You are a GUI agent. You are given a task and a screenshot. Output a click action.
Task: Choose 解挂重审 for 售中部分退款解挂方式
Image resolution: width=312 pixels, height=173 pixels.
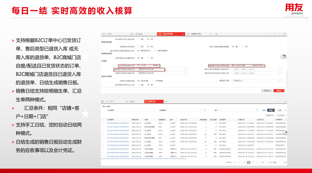point(156,51)
